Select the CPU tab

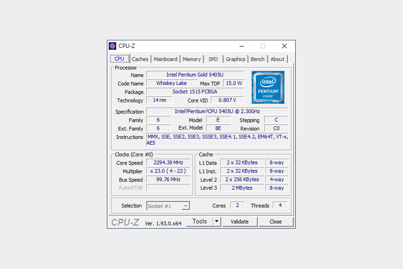[119, 59]
